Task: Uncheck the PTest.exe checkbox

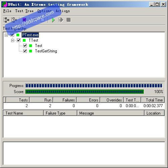Action: click(12, 35)
